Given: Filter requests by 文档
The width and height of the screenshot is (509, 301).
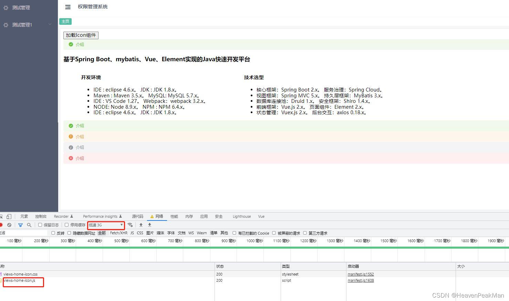Looking at the screenshot, I should (181, 233).
